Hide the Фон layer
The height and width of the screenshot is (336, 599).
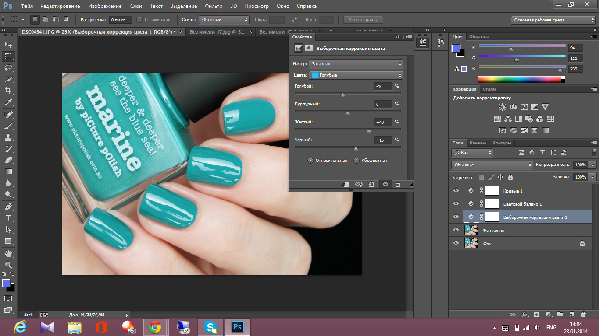(x=456, y=243)
